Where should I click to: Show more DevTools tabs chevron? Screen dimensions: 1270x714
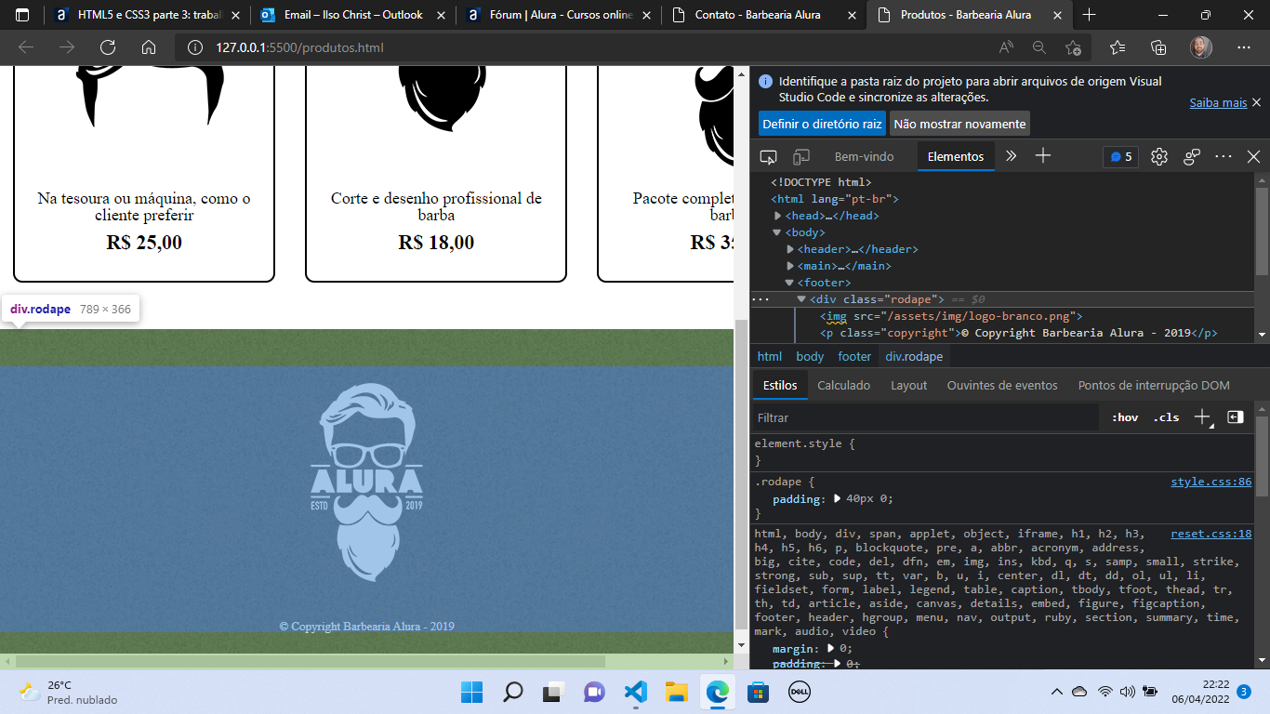coord(1012,156)
